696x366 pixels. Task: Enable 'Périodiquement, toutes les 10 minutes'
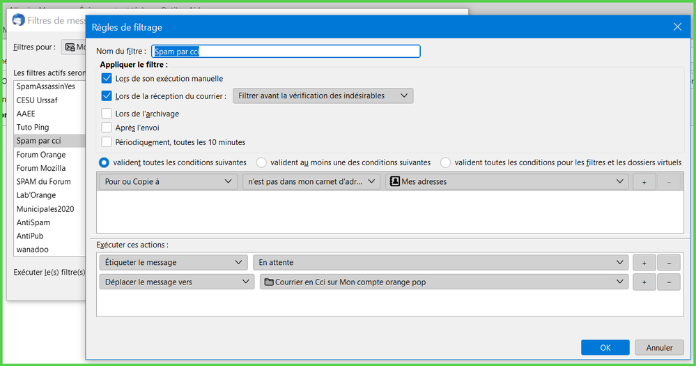click(x=107, y=142)
